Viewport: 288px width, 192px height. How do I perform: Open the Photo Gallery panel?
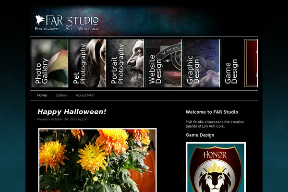(x=49, y=63)
